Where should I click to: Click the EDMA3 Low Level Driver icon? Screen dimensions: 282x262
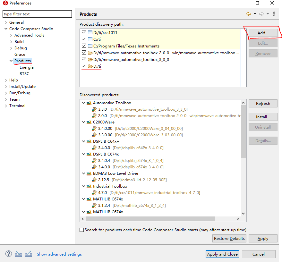point(89,173)
